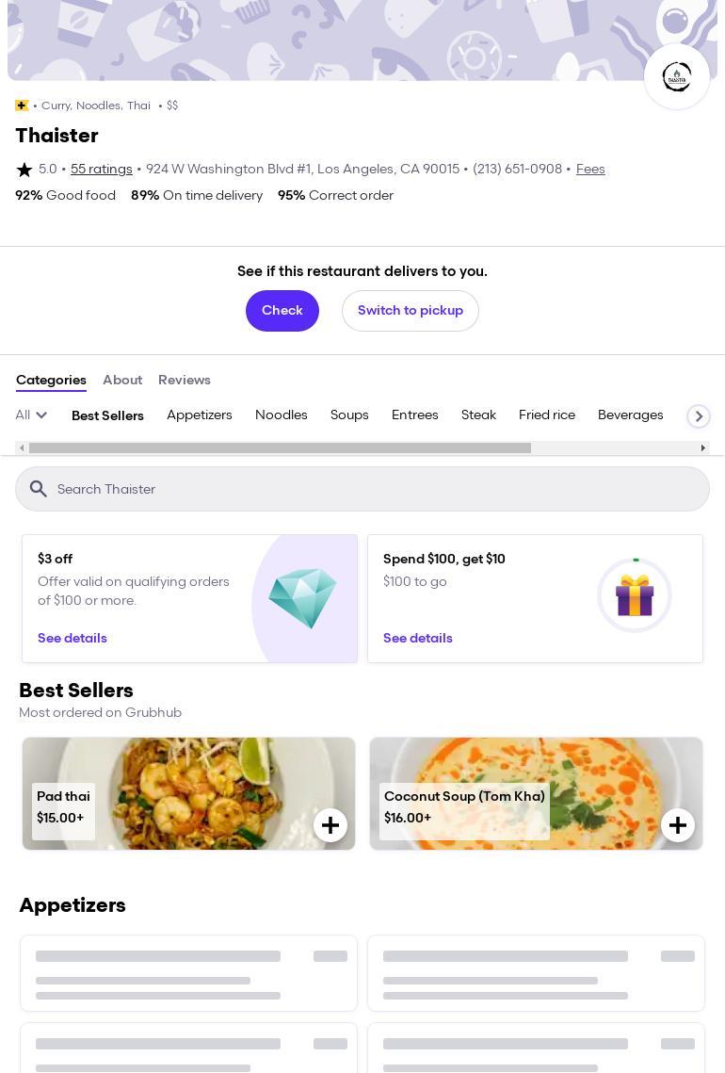
Task: Click the horizontal category scrollbar
Action: tap(280, 448)
